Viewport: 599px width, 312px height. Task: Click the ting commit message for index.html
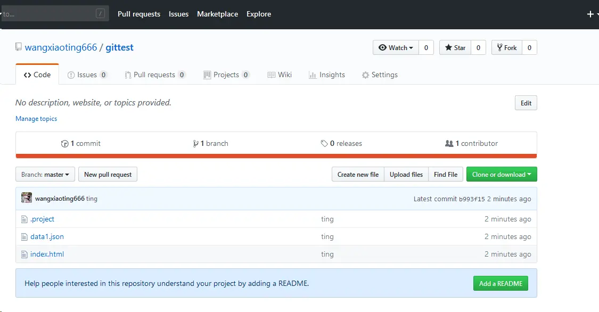[x=327, y=254]
